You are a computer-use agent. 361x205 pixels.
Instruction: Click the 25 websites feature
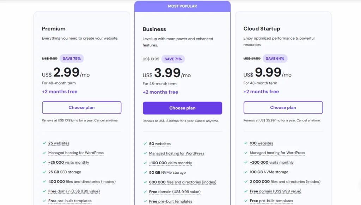59,143
